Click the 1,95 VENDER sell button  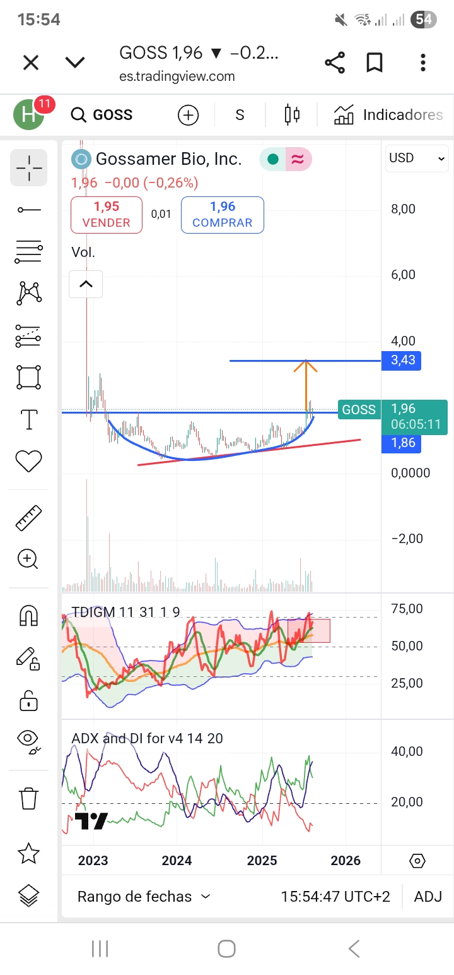coord(107,214)
